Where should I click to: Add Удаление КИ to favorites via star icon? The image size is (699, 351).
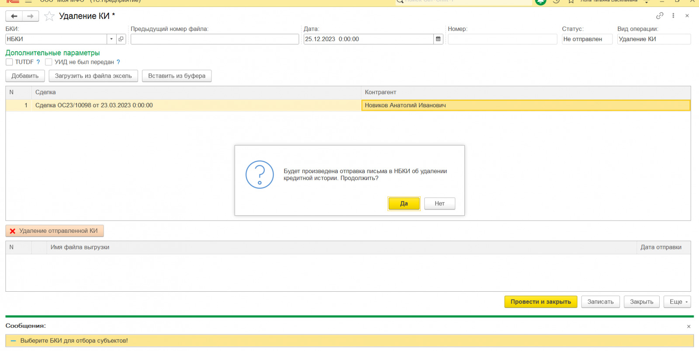click(49, 16)
